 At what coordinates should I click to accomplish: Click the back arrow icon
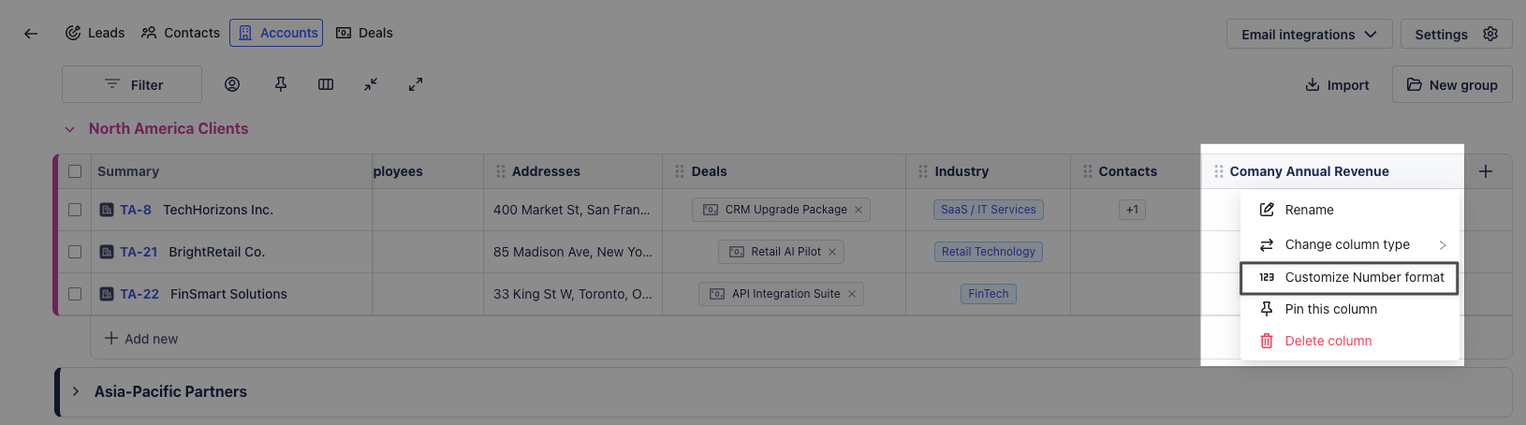coord(31,34)
